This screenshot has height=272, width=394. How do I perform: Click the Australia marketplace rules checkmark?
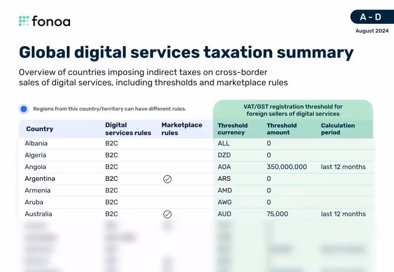167,215
